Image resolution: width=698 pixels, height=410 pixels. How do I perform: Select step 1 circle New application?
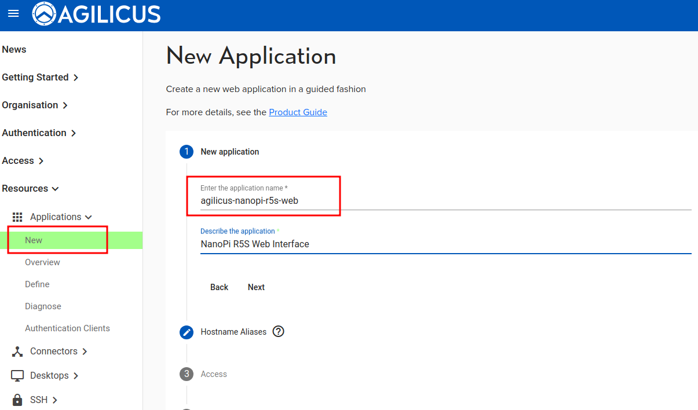click(187, 152)
